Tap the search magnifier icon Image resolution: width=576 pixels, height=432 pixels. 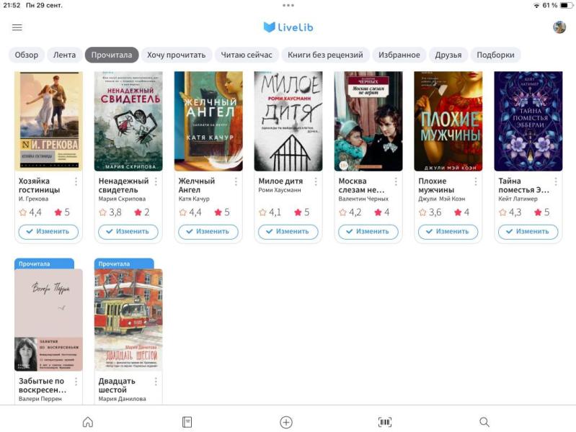(x=484, y=422)
